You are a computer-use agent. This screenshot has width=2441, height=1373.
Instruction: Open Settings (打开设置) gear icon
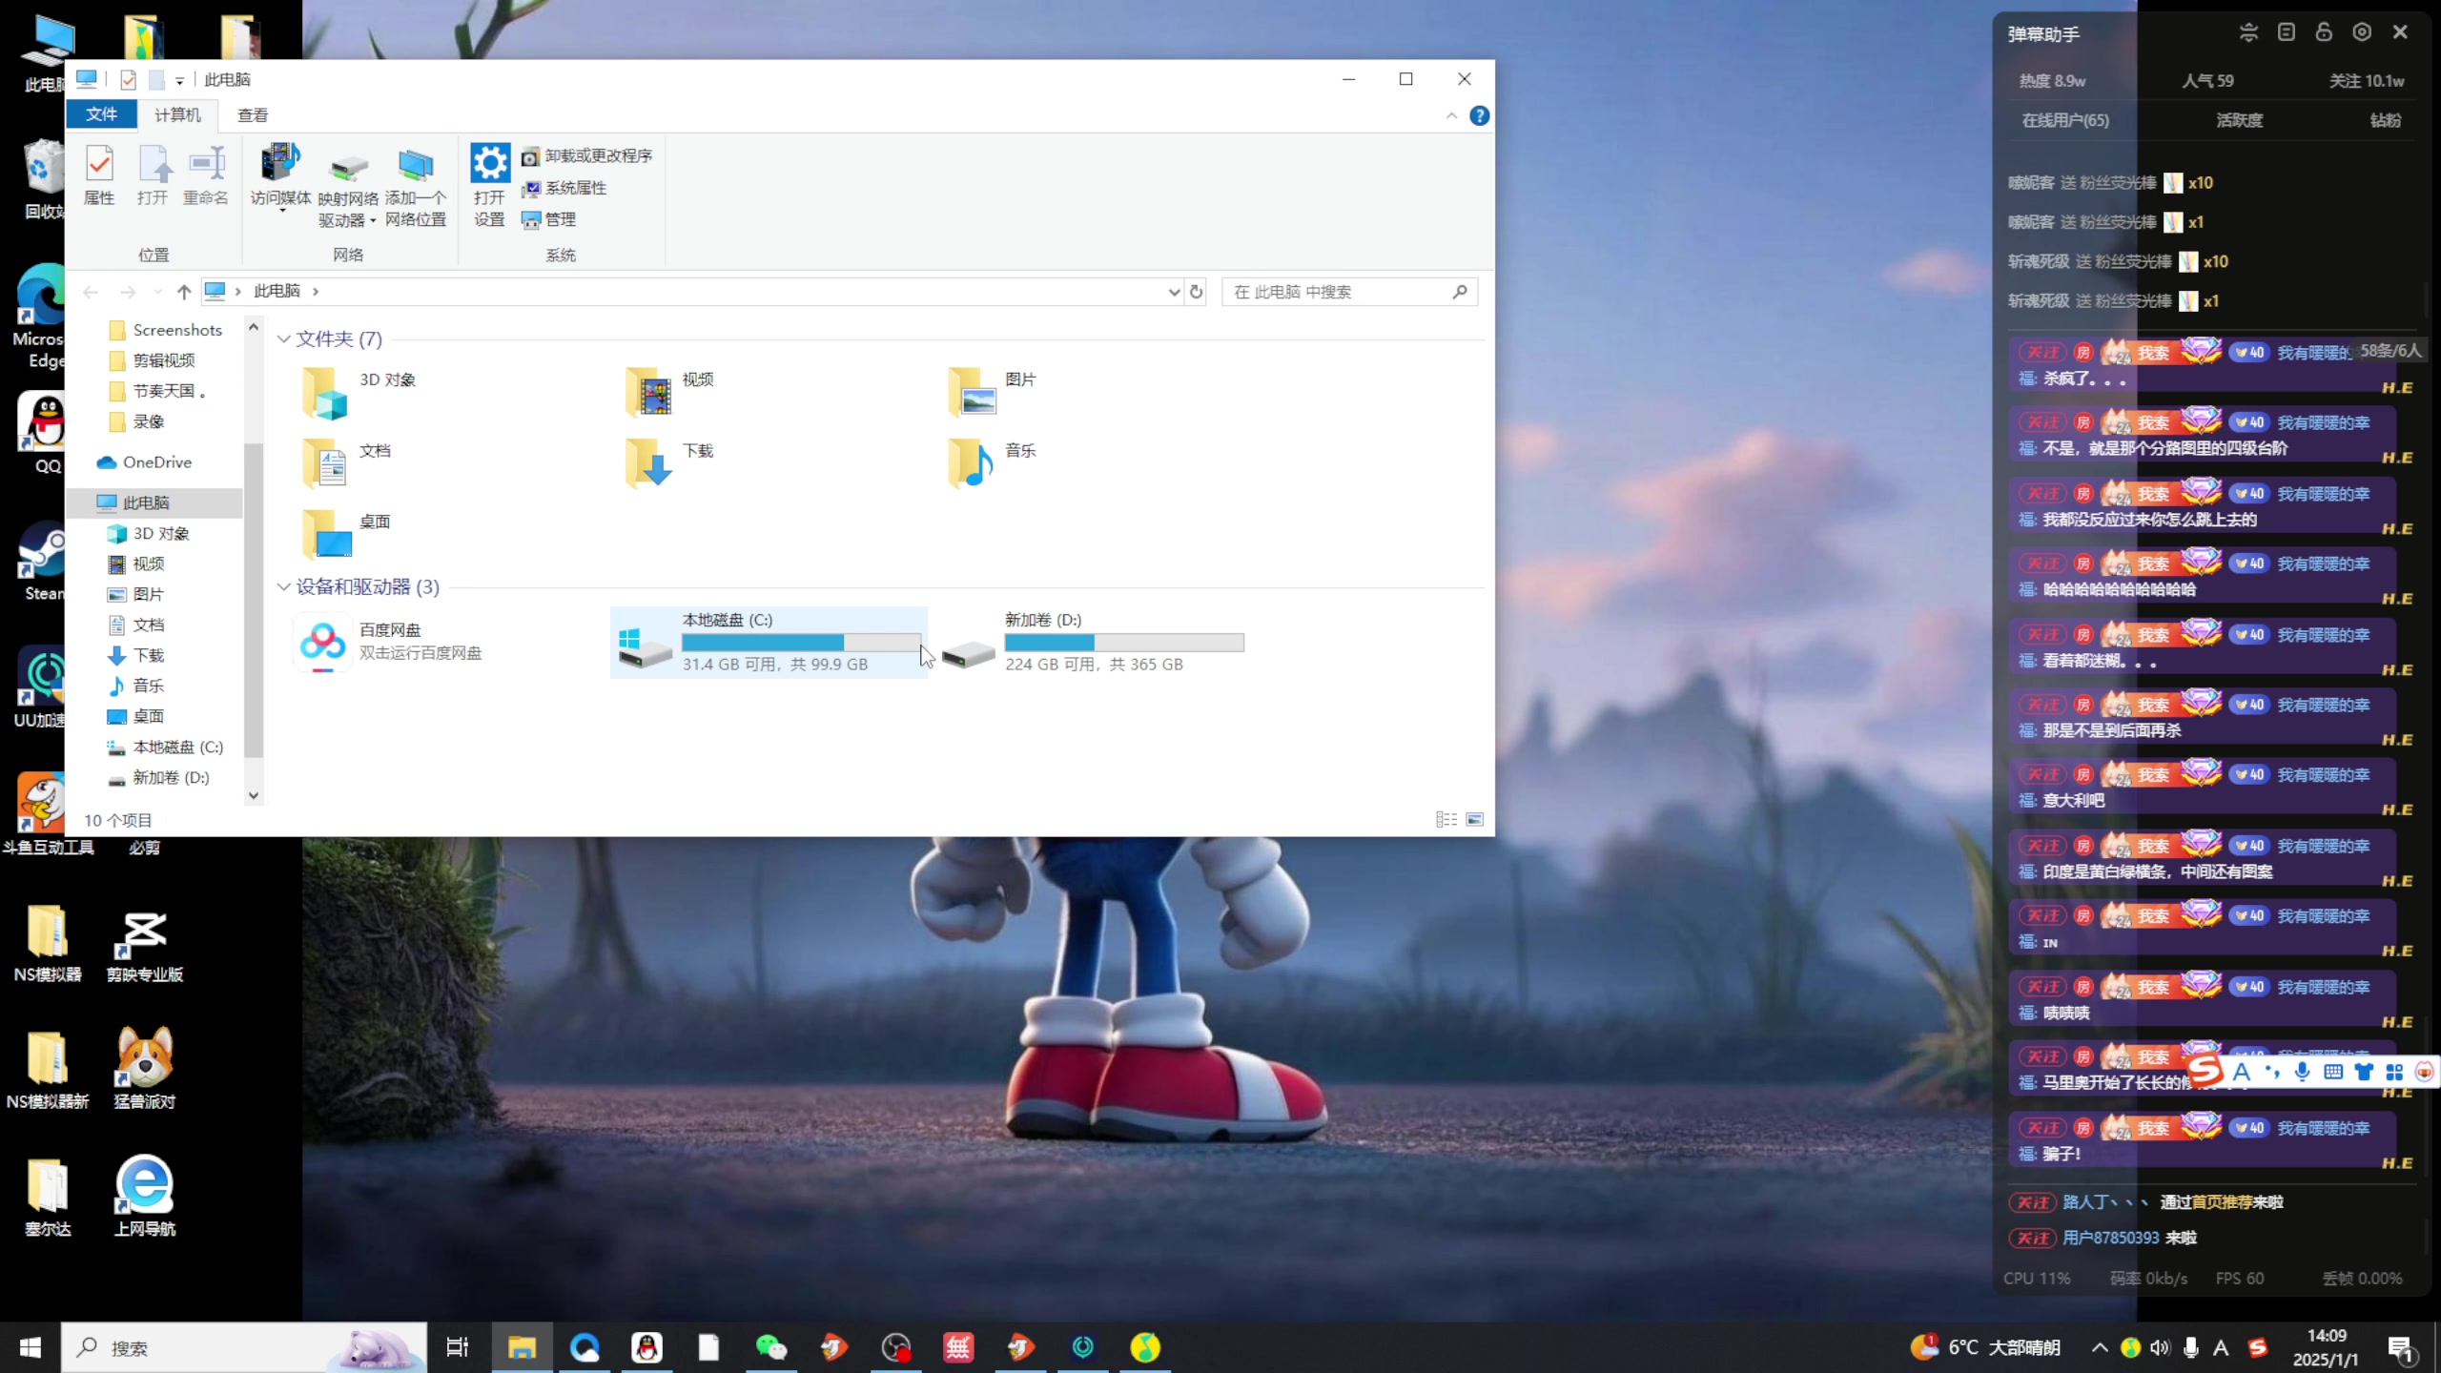coord(490,185)
